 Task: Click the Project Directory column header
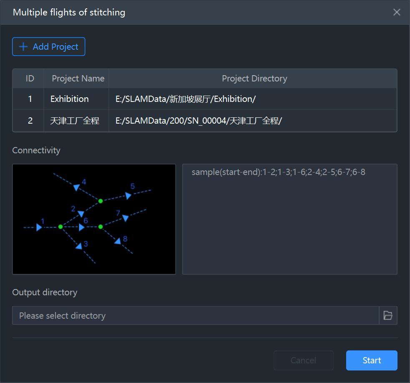tap(254, 79)
